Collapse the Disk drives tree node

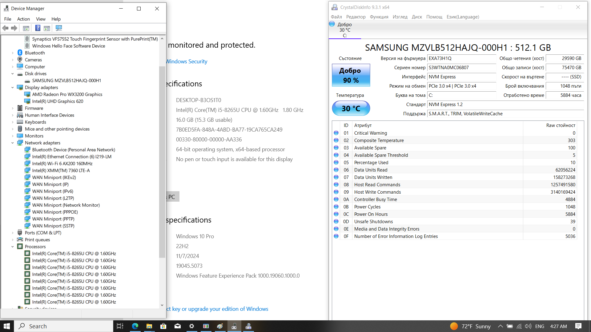13,73
